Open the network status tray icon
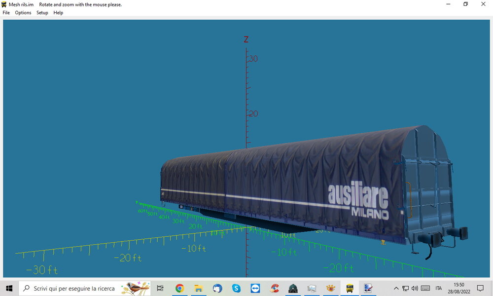This screenshot has width=493, height=296. click(x=406, y=288)
